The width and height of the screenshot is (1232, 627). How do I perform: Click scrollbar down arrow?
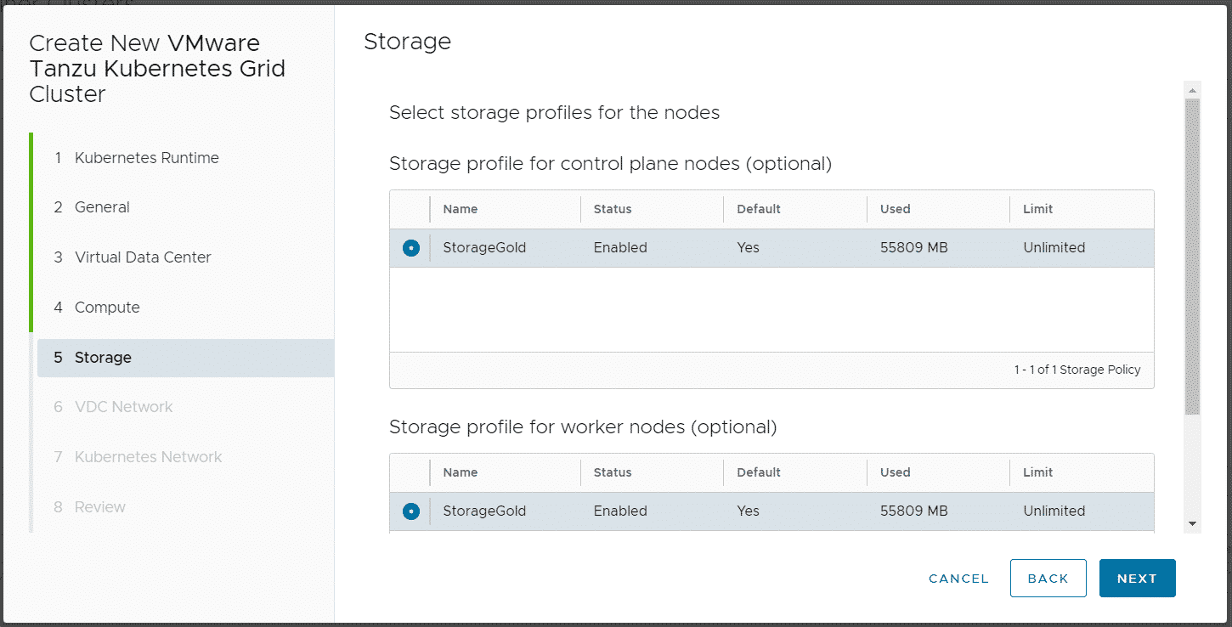tap(1192, 524)
